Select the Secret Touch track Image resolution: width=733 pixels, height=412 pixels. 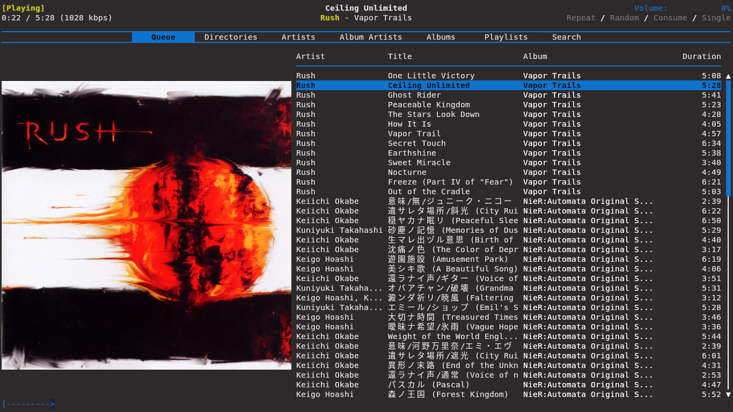click(x=509, y=143)
